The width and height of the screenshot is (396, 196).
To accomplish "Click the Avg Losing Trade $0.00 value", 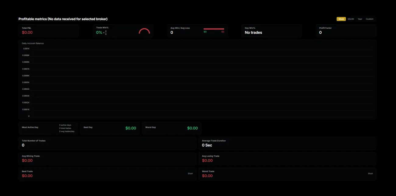I will (207, 161).
